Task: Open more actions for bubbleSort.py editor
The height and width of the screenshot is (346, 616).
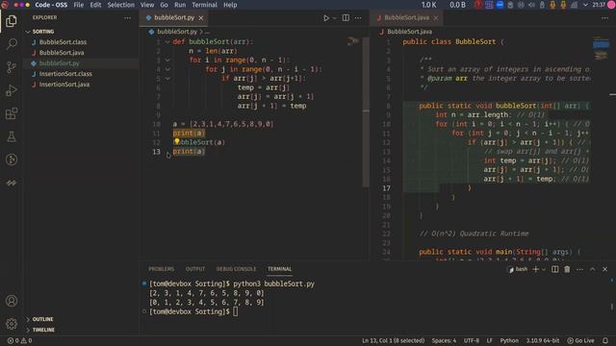Action: pyautogui.click(x=358, y=17)
